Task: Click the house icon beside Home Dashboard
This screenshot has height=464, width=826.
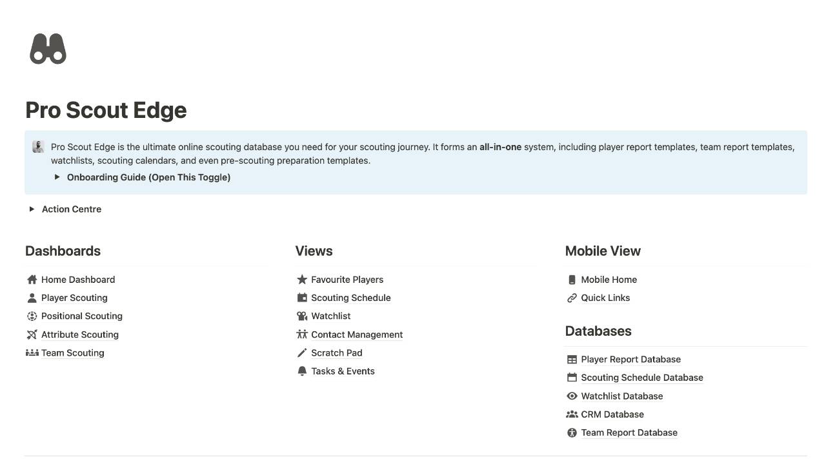Action: pyautogui.click(x=32, y=280)
